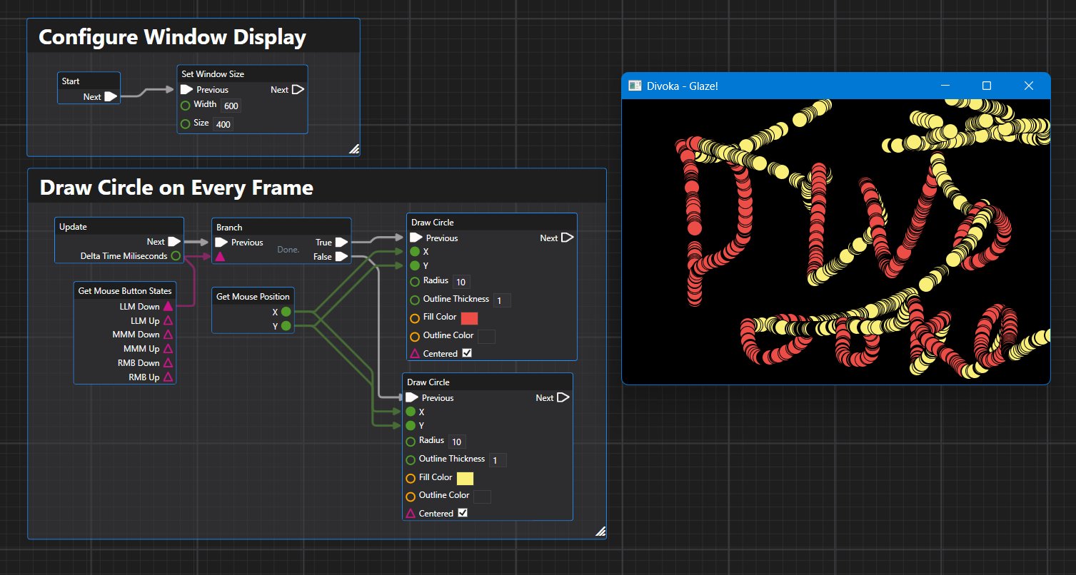Toggle Centered checkbox in the lower Draw Circle

[x=463, y=512]
